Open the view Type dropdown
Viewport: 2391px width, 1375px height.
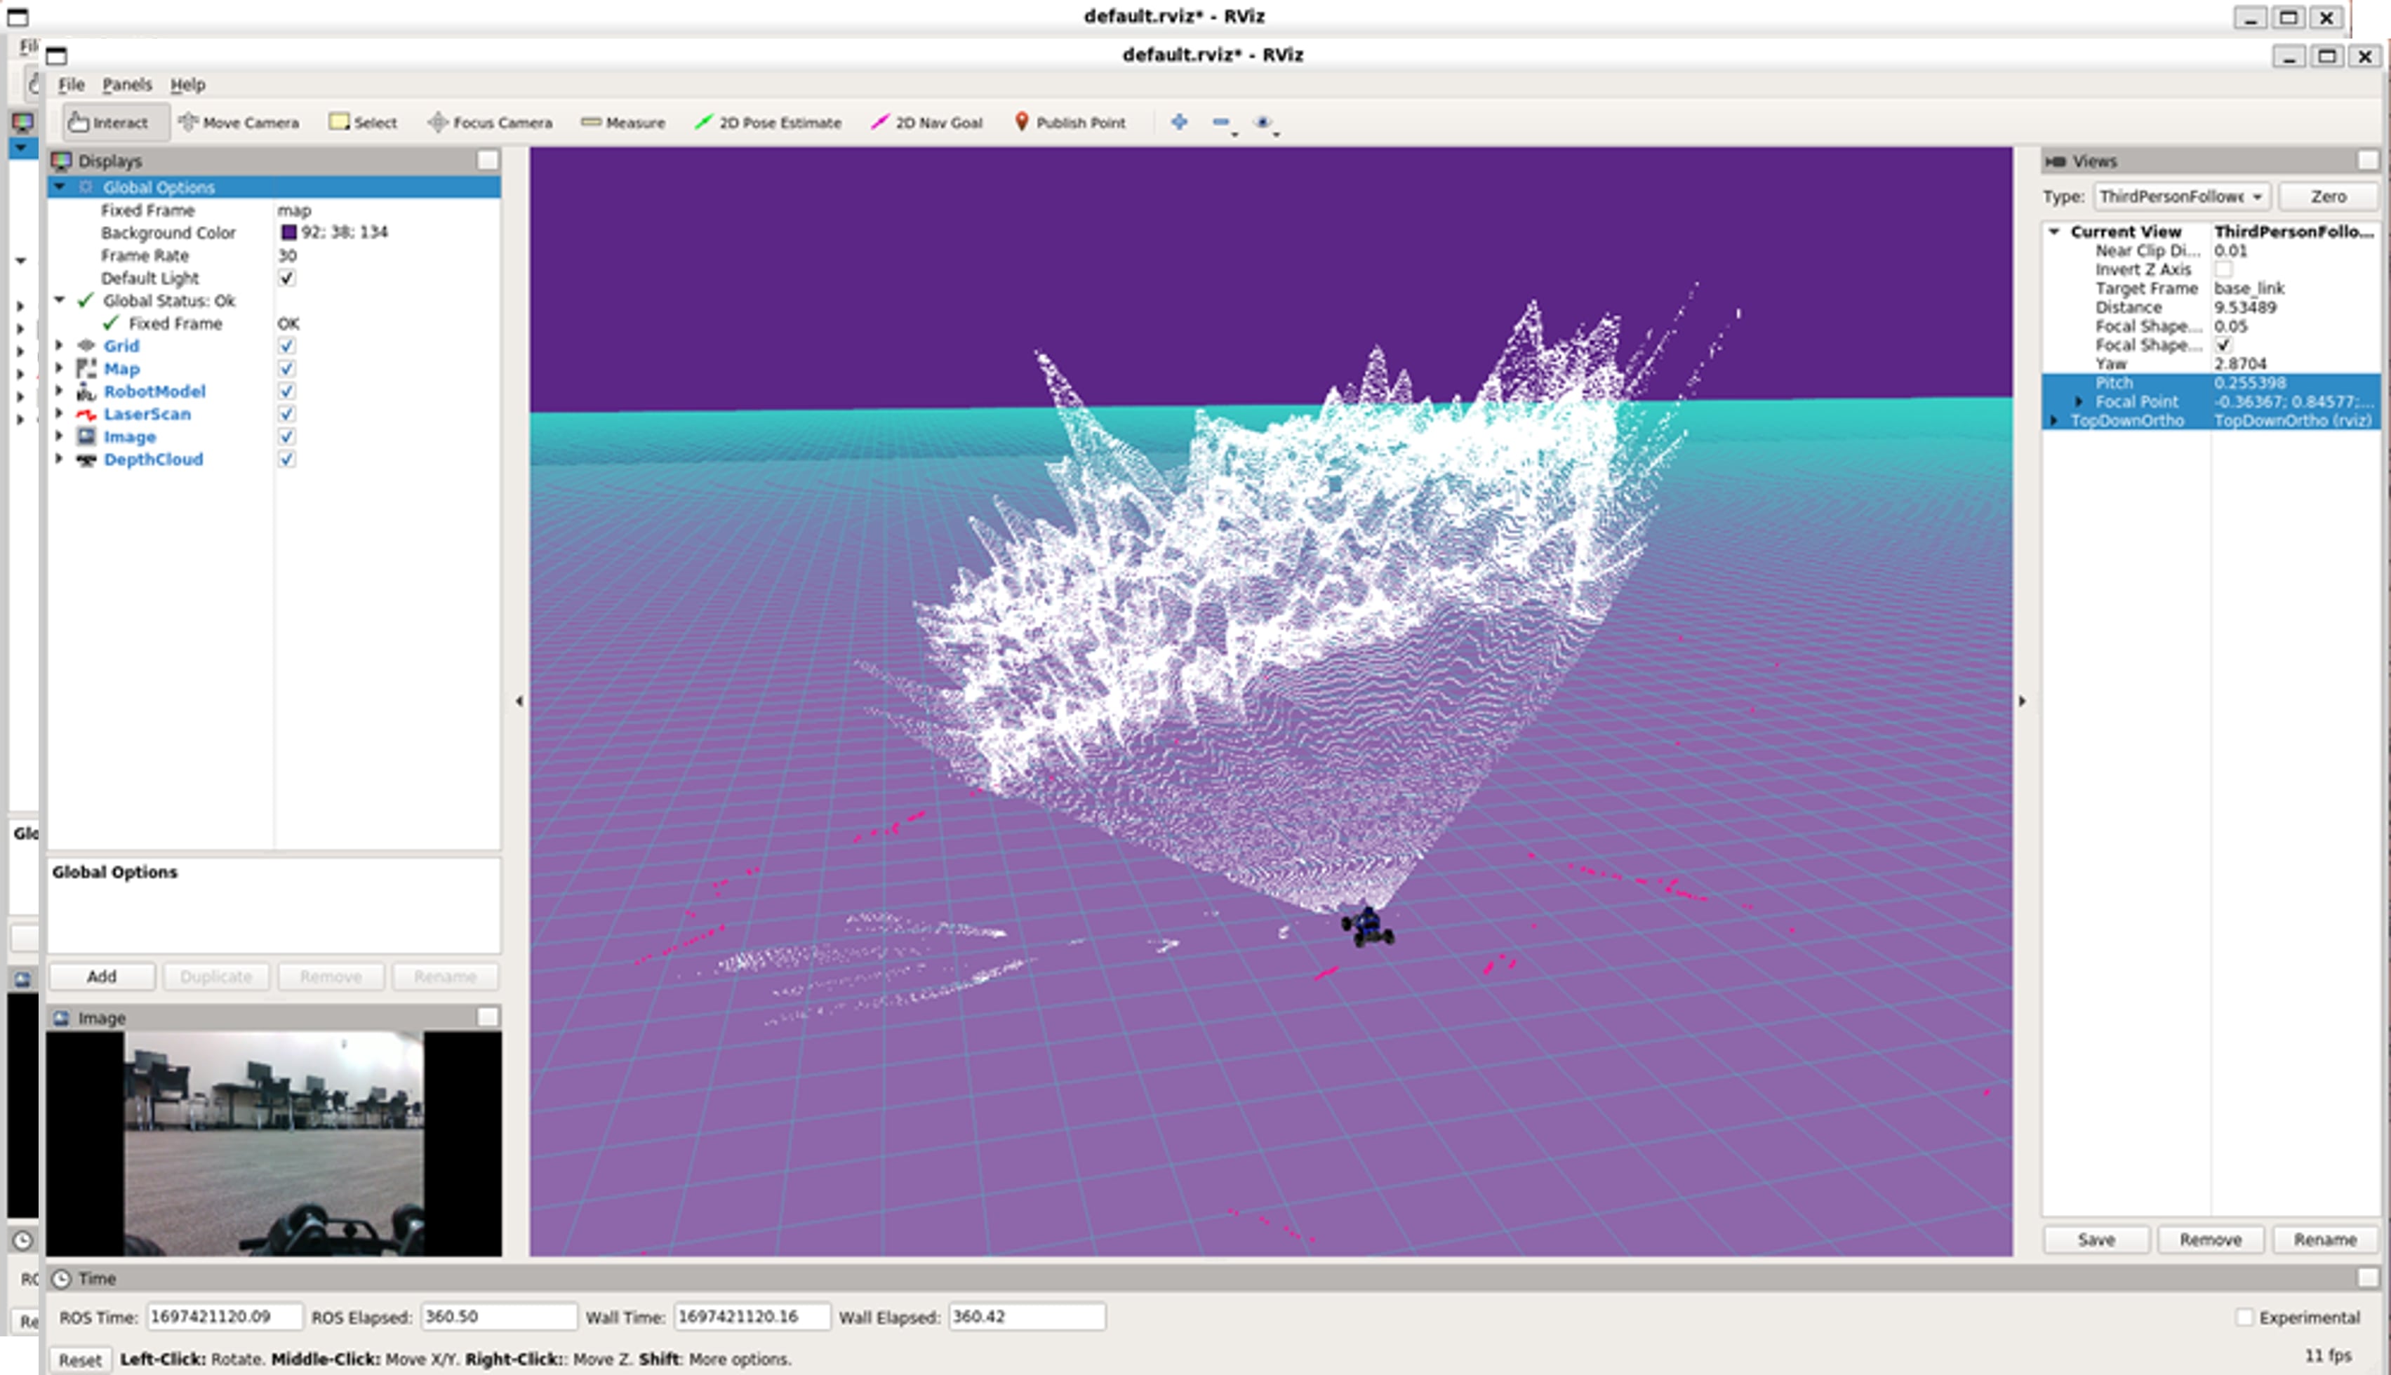pyautogui.click(x=2179, y=196)
